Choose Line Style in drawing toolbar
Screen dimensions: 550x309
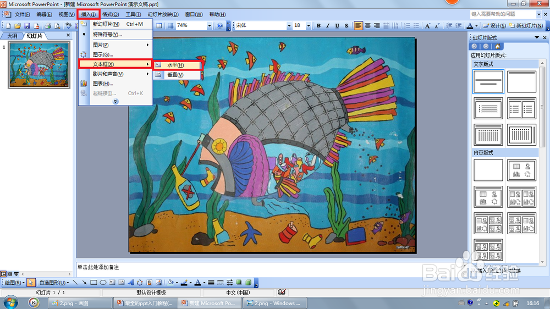click(x=211, y=283)
